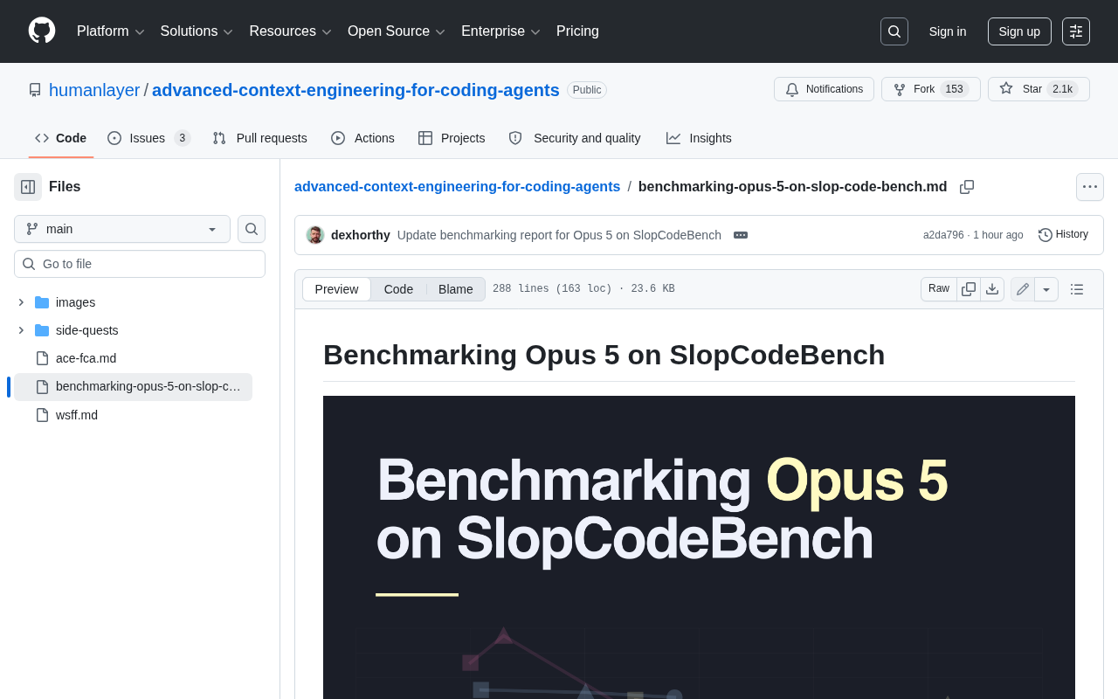This screenshot has height=699, width=1118.
Task: Edit this file pencil icon
Action: point(1023,289)
